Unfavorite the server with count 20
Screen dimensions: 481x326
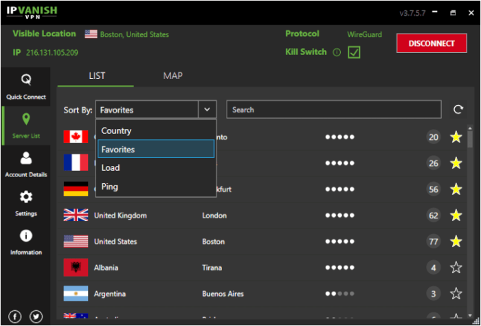456,137
